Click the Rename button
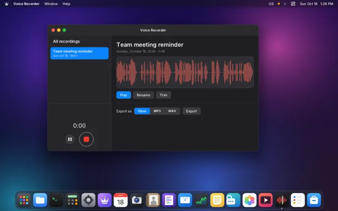The height and width of the screenshot is (211, 338). [x=143, y=95]
